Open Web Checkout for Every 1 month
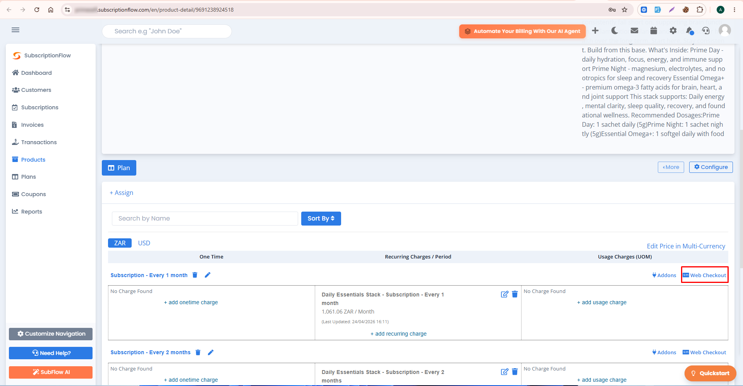The image size is (743, 386). click(705, 275)
